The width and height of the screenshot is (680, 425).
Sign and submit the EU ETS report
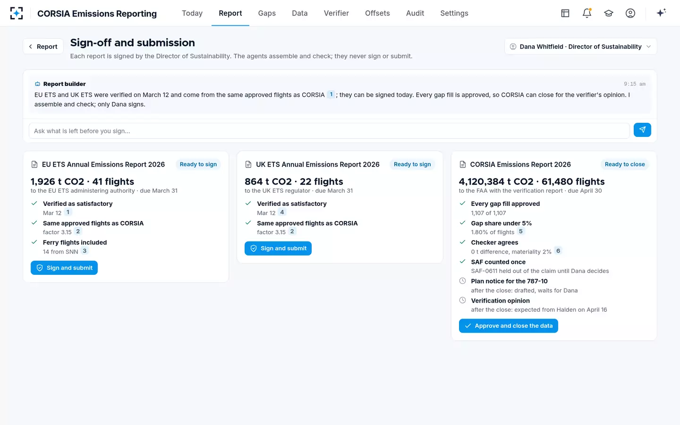point(64,268)
